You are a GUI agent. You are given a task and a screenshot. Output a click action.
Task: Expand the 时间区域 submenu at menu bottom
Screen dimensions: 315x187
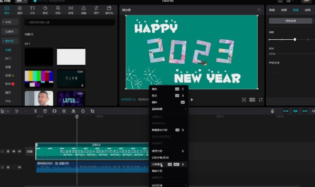(x=169, y=185)
